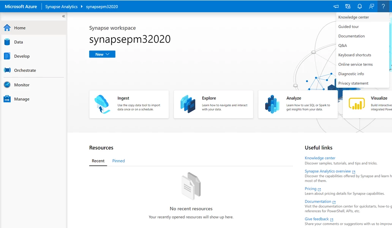Screen dimensions: 392x228
Task: Select the Recent tab under Resources
Action: tap(98, 161)
